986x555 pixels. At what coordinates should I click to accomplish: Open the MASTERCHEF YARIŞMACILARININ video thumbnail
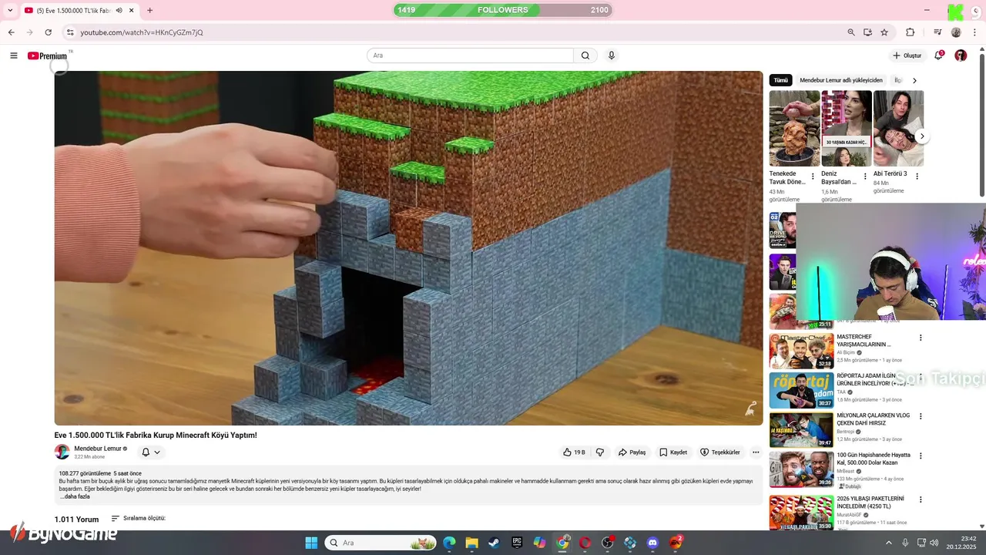coord(801,351)
